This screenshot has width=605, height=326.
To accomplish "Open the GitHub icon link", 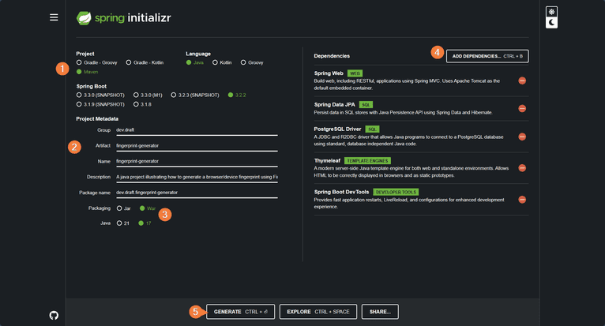I will tap(54, 315).
